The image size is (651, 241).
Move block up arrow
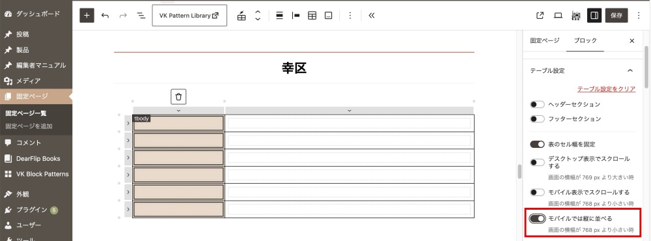pyautogui.click(x=258, y=12)
